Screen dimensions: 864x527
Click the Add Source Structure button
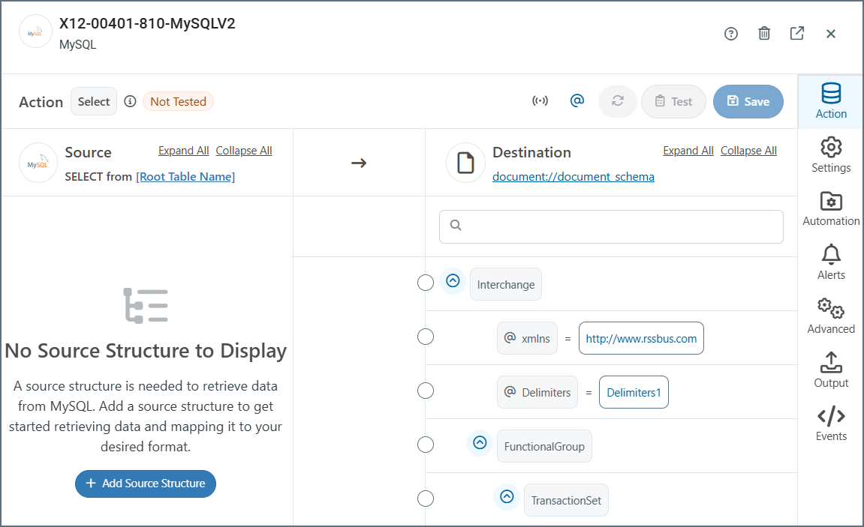tap(146, 484)
